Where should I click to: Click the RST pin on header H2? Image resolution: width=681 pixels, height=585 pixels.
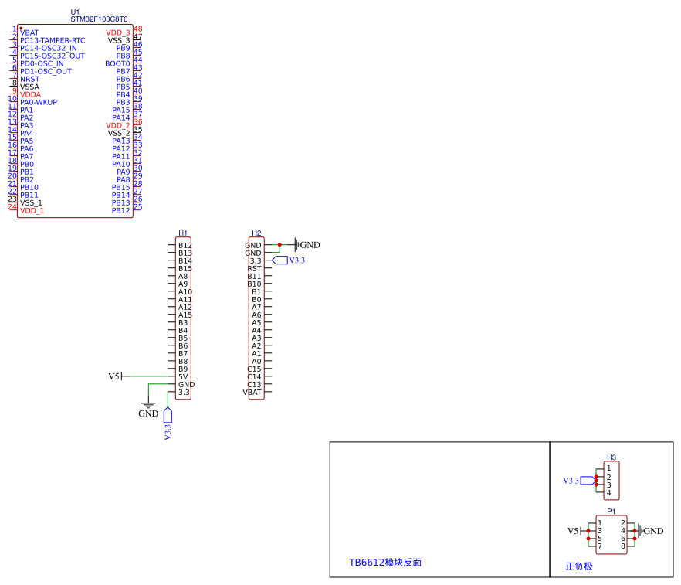click(255, 268)
